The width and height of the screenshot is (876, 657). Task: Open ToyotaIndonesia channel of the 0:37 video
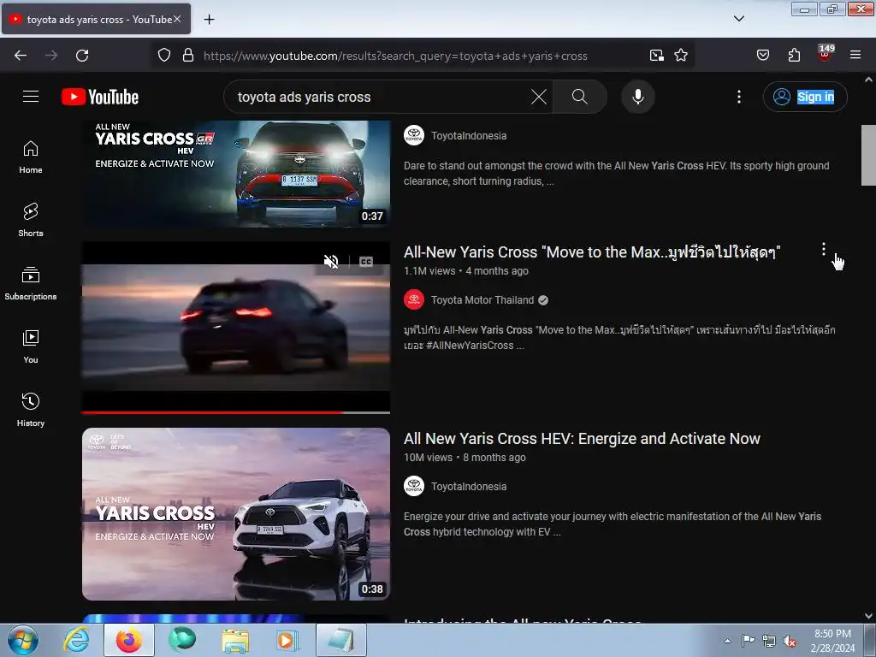tap(469, 136)
